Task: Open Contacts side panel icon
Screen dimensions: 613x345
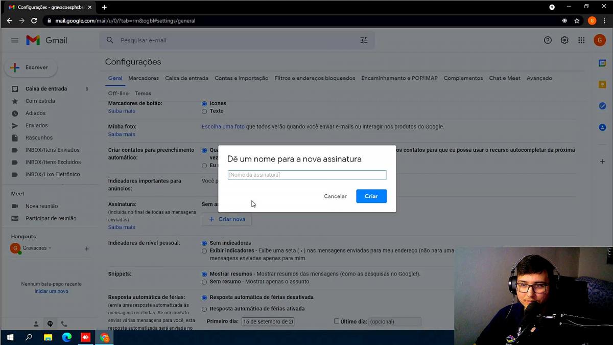Action: tap(602, 127)
